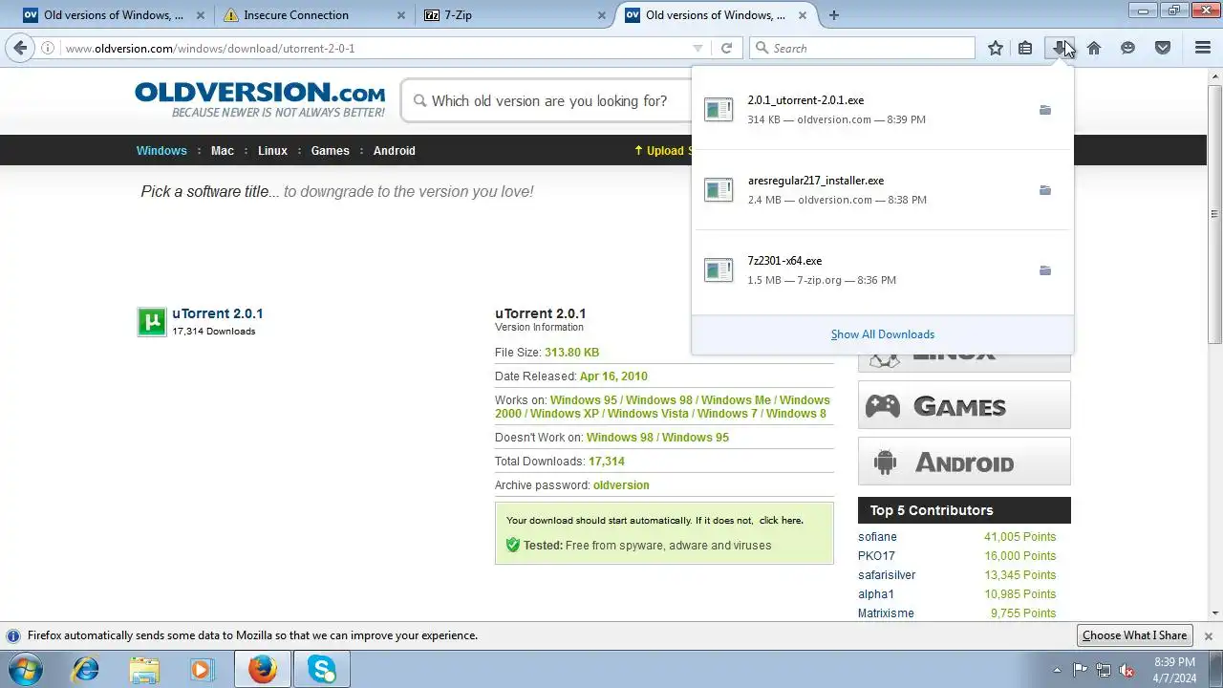Viewport: 1223px width, 688px height.
Task: Click the search magnifier in site search box
Action: pyautogui.click(x=418, y=100)
